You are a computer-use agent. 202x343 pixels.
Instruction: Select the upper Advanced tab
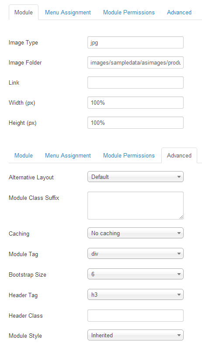tap(179, 13)
